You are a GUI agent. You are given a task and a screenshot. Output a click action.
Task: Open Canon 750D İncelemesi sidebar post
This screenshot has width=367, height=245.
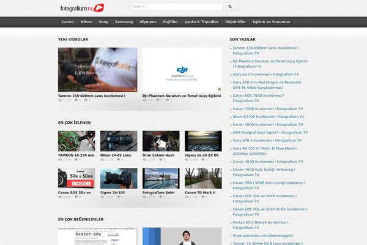click(x=268, y=109)
